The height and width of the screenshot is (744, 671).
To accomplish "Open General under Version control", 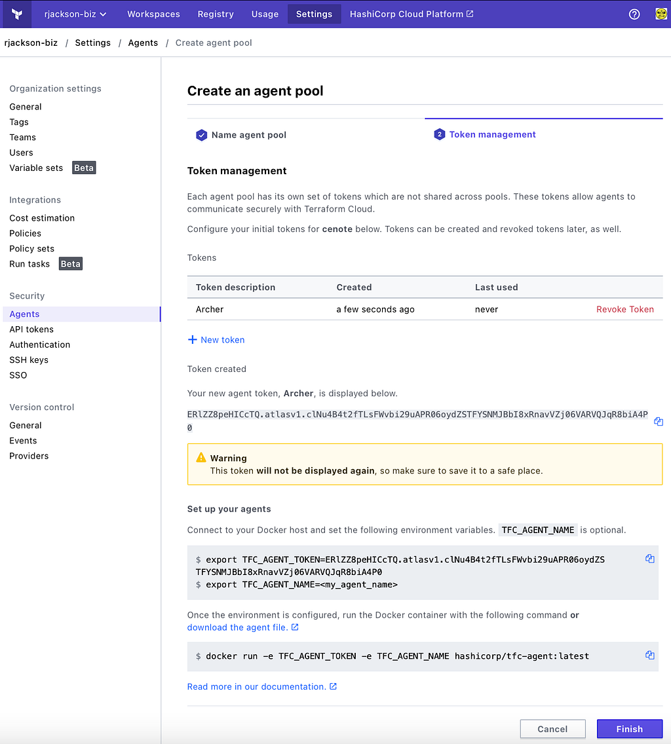I will [26, 425].
